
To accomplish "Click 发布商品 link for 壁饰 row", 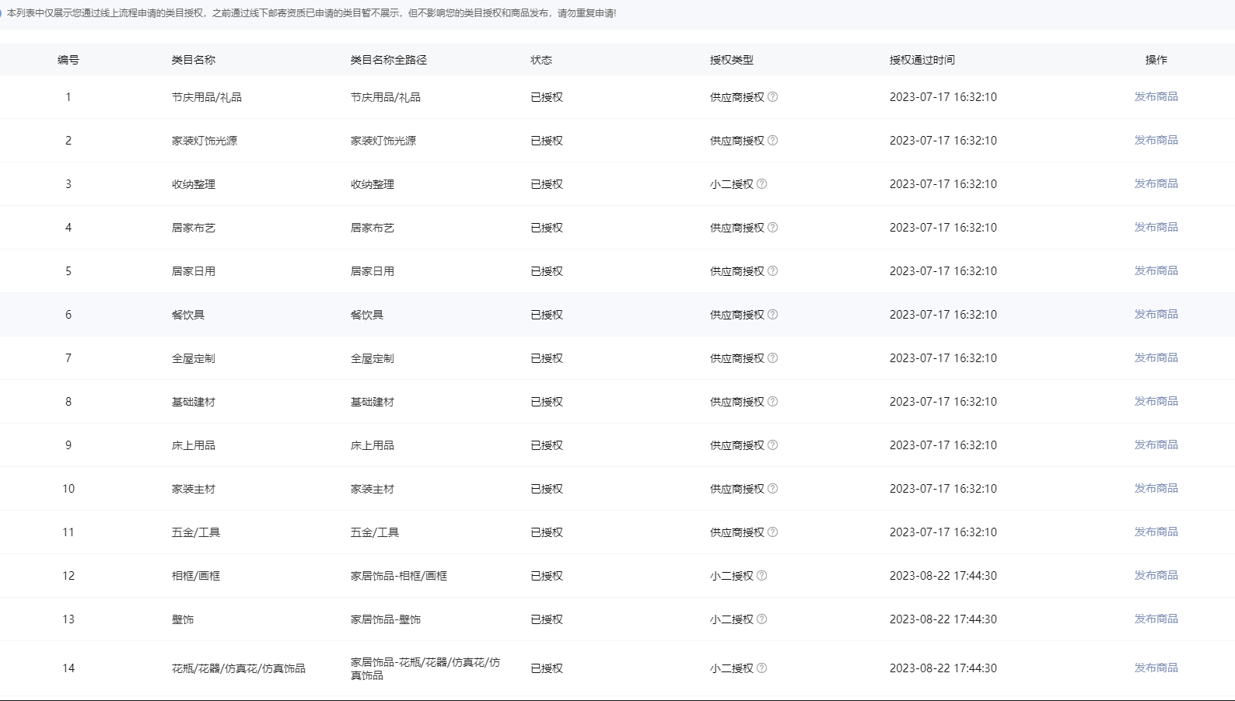I will 1156,619.
